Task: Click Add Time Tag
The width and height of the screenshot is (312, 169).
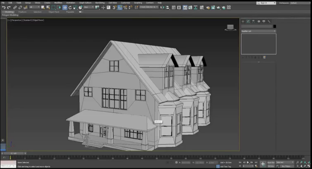Action: tap(226, 166)
